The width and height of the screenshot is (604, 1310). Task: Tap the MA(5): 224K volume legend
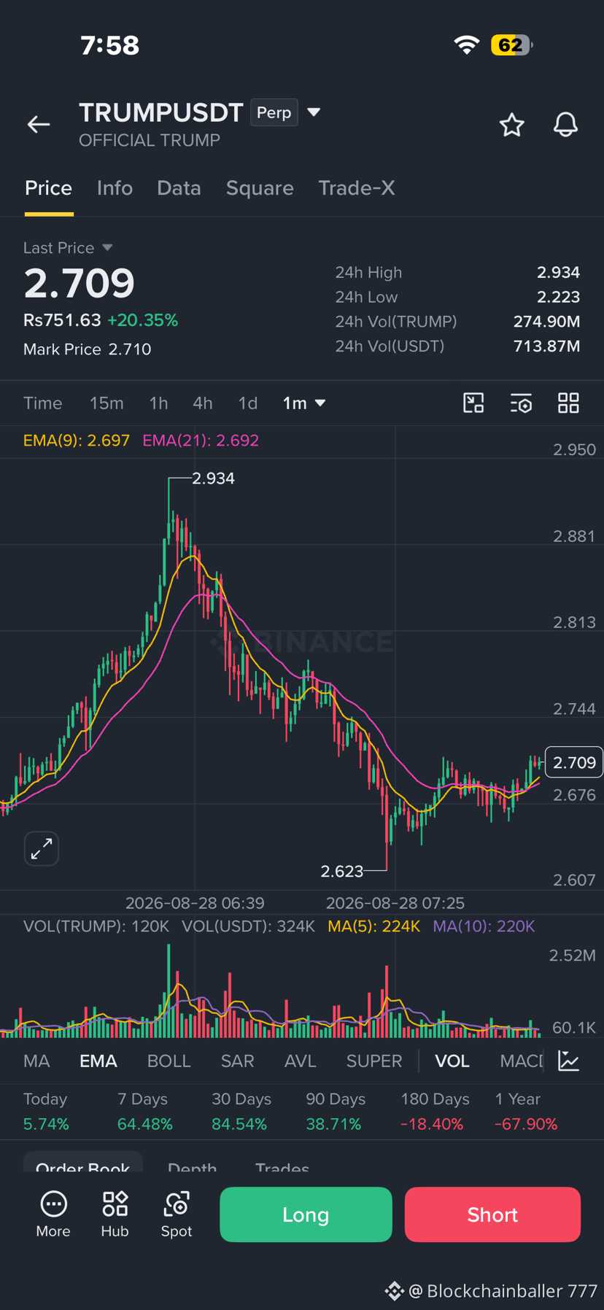pos(374,926)
